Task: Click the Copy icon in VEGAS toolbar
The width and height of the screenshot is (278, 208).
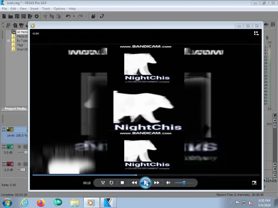Action: point(52,16)
